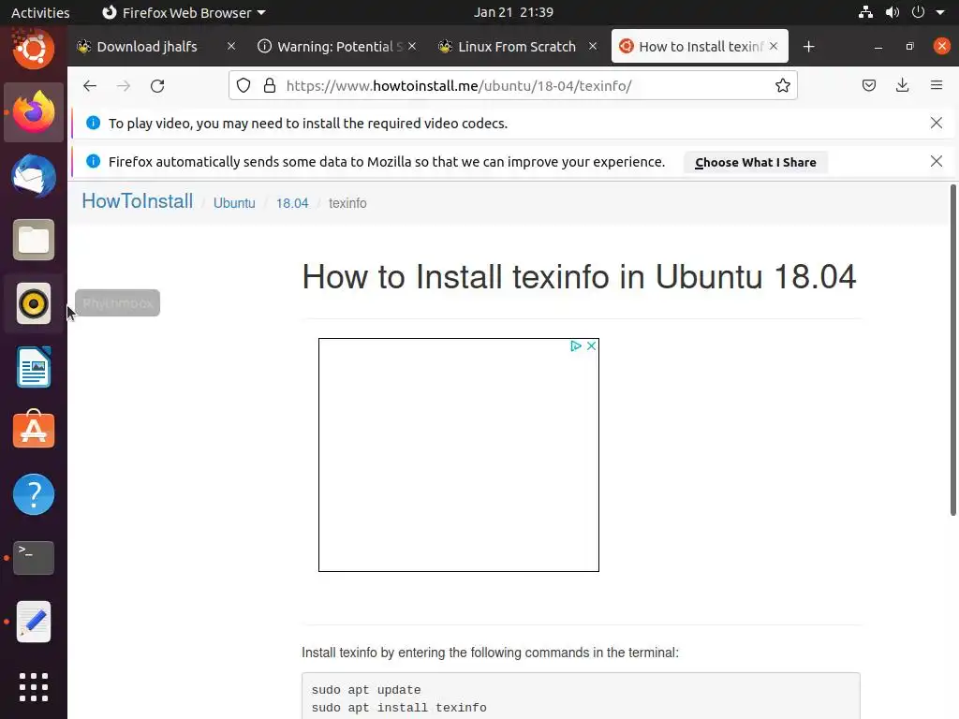959x719 pixels.
Task: Go back to the previous page
Action: coord(90,85)
